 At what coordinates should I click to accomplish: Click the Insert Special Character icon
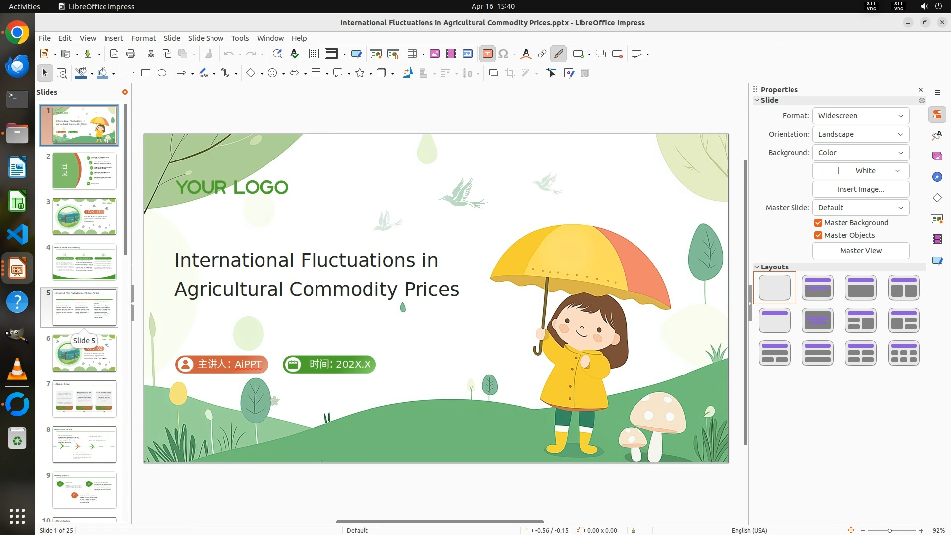point(503,54)
